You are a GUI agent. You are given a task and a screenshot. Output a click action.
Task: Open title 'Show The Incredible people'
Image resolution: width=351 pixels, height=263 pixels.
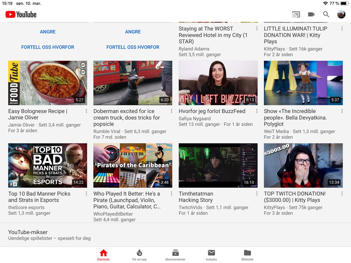tap(295, 117)
